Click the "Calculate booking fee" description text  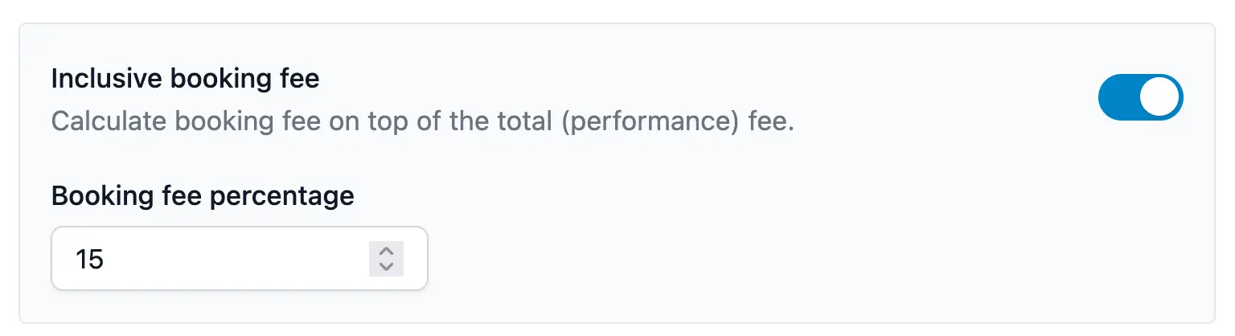[421, 122]
